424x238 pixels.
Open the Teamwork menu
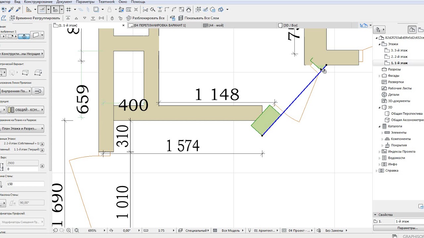[x=107, y=2]
